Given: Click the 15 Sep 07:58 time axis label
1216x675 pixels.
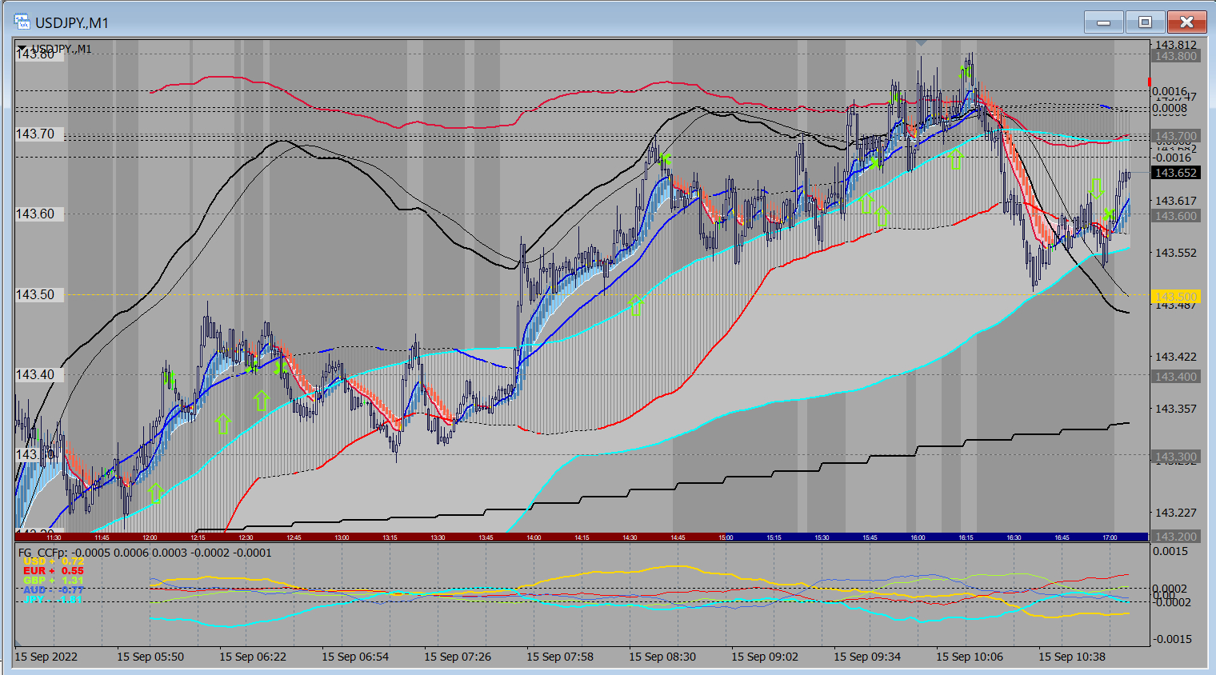Looking at the screenshot, I should 560,657.
